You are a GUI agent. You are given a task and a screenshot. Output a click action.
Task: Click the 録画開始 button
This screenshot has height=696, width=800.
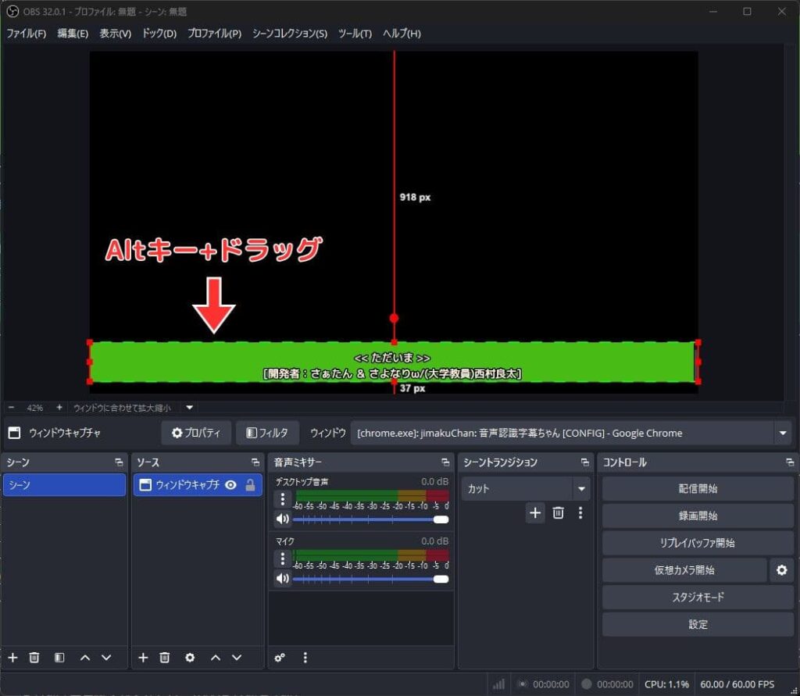coord(698,516)
